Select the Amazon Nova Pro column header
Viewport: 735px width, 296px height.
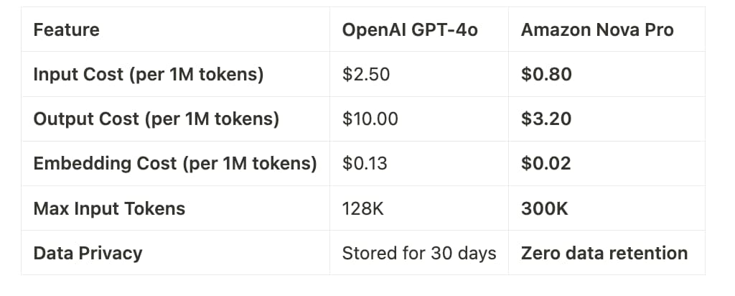597,30
